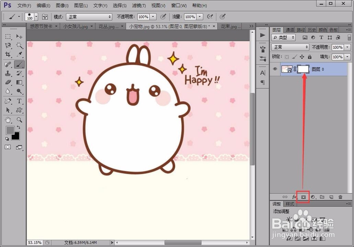Select the Eyedropper tool
The height and width of the screenshot is (247, 354).
tap(19, 54)
